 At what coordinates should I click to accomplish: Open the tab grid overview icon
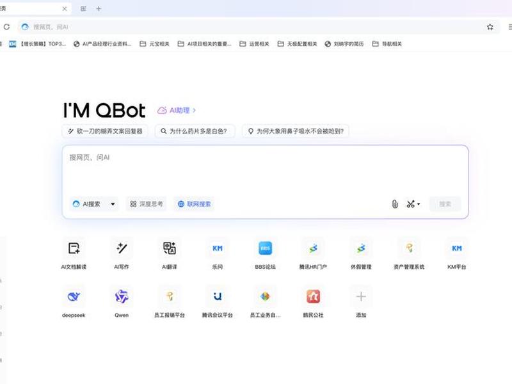point(83,9)
